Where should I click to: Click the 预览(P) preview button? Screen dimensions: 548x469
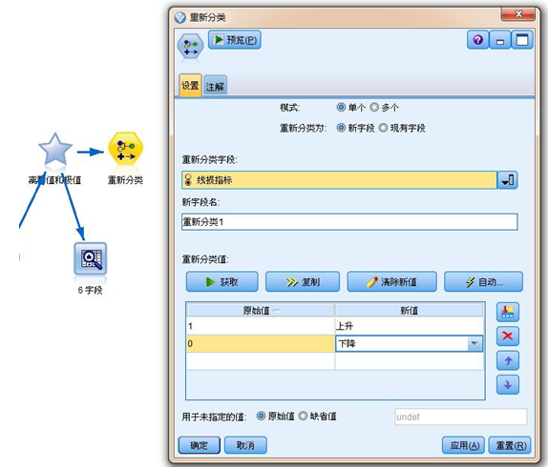coord(235,40)
